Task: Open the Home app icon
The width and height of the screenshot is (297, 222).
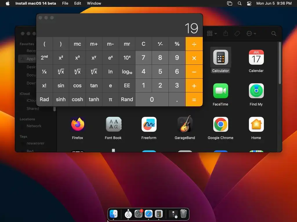Action: point(256,124)
